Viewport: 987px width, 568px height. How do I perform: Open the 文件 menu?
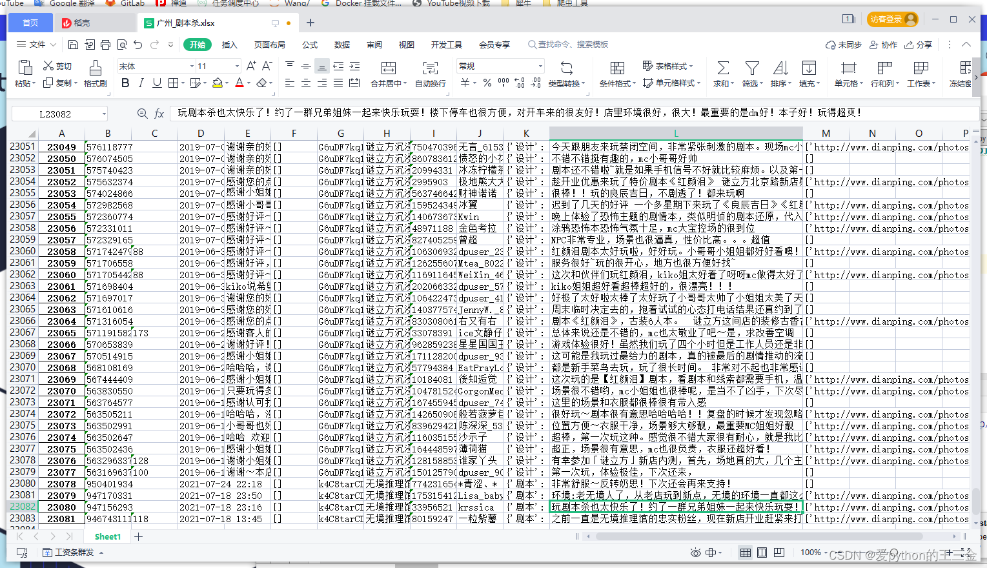tap(36, 45)
